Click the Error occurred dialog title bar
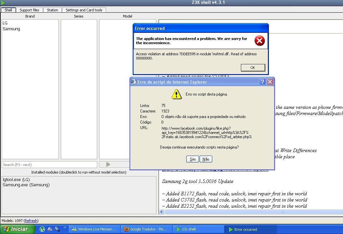343x234 pixels. tap(201, 28)
